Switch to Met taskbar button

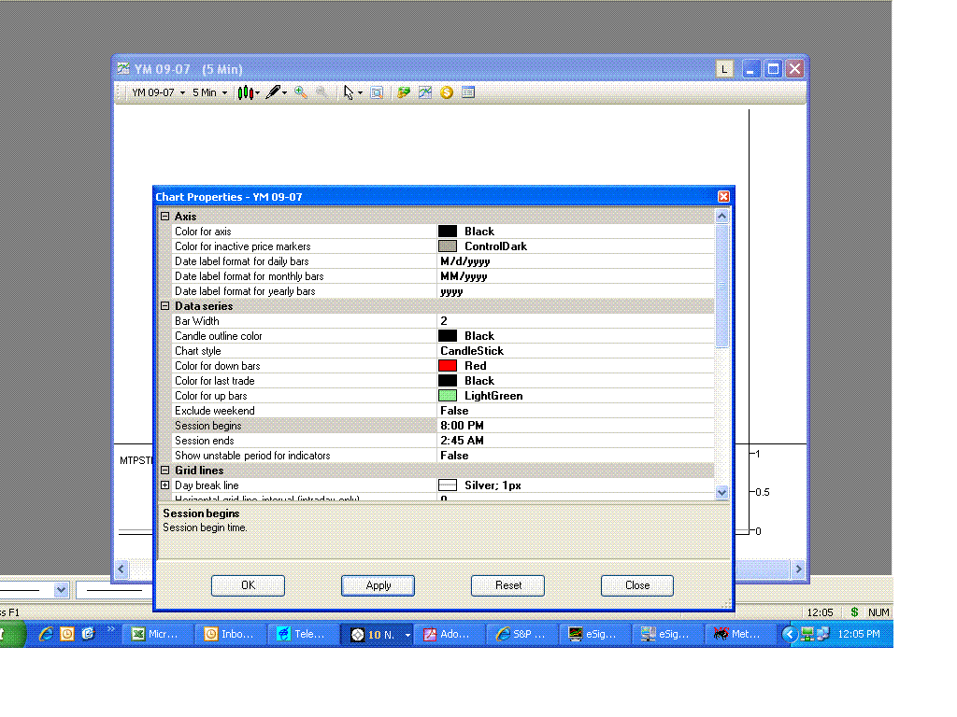(740, 634)
